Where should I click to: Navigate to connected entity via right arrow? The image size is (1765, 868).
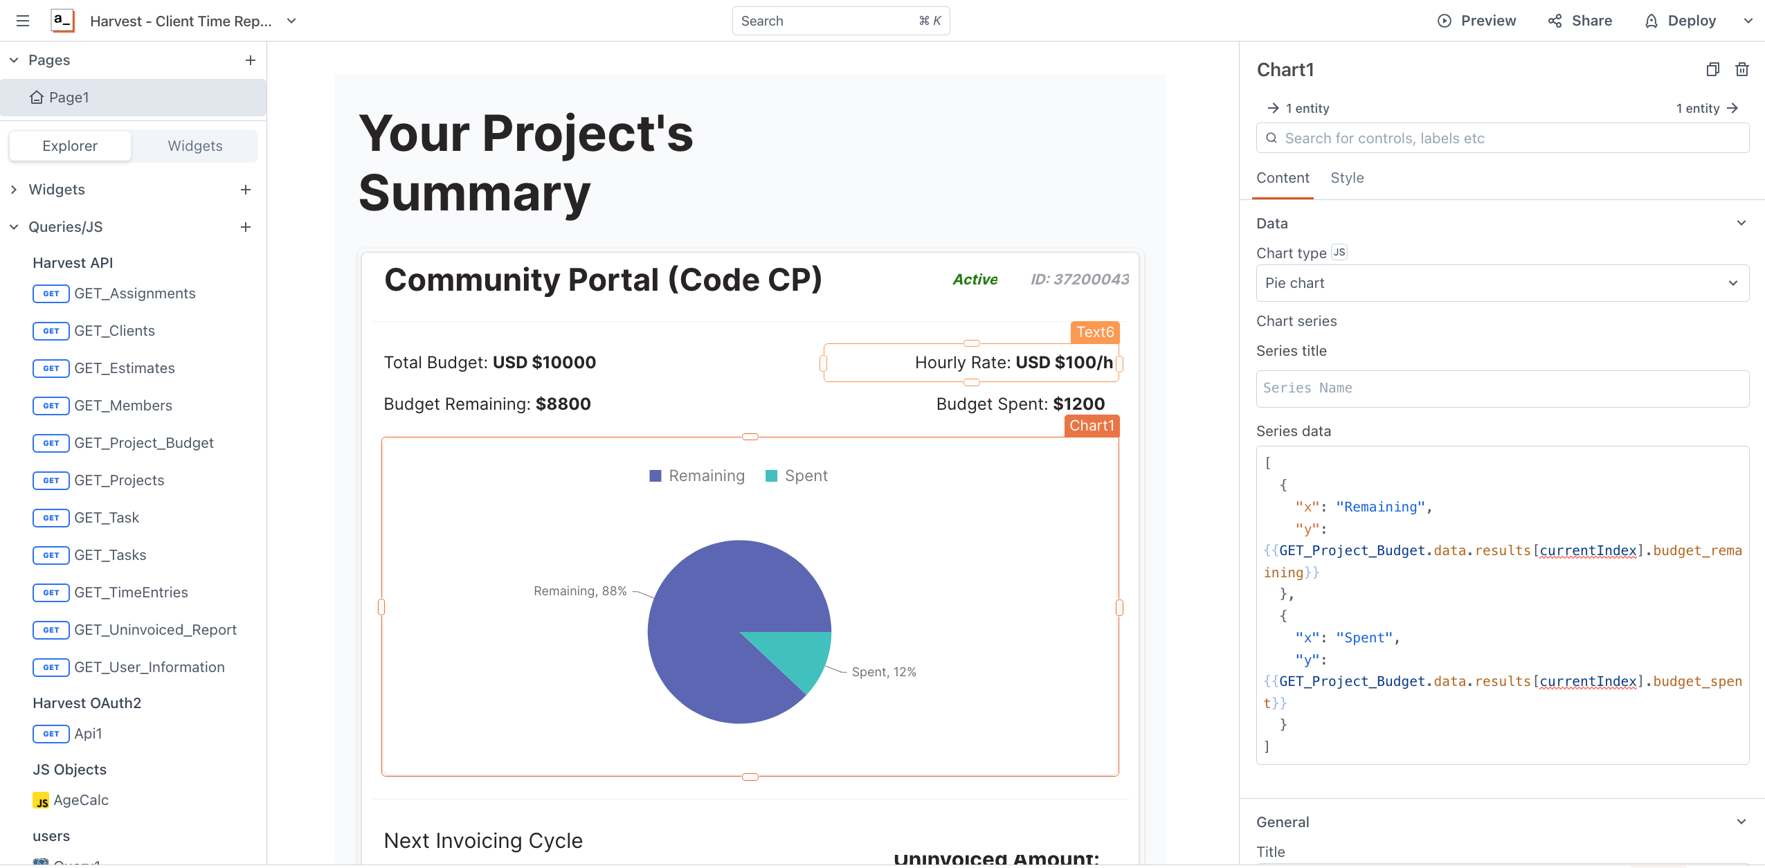(x=1733, y=108)
